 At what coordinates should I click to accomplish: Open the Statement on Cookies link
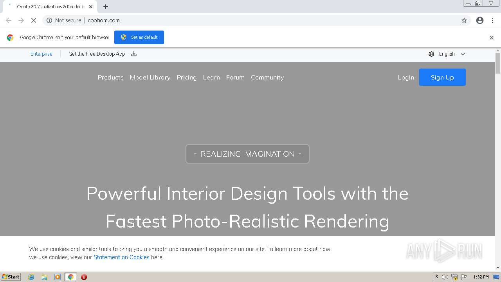click(121, 257)
